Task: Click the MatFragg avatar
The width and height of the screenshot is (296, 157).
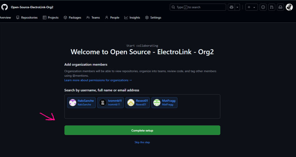Action: pyautogui.click(x=157, y=103)
